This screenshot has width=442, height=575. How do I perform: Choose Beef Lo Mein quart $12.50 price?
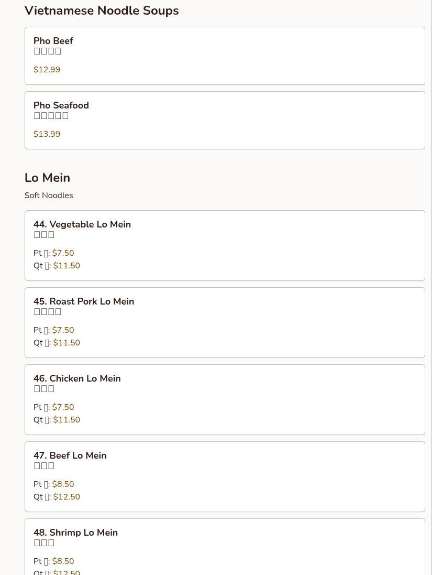tap(67, 497)
